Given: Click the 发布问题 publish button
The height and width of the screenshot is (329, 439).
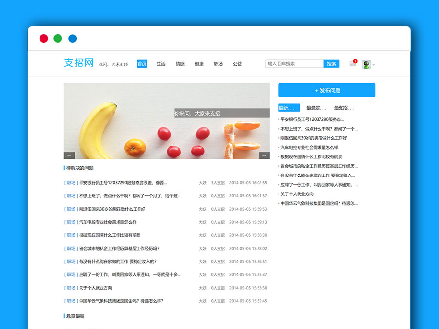Looking at the screenshot, I should (326, 90).
